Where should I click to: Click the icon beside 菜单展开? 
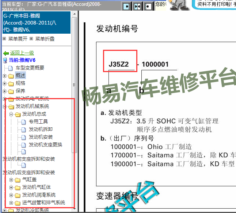(x=4, y=39)
